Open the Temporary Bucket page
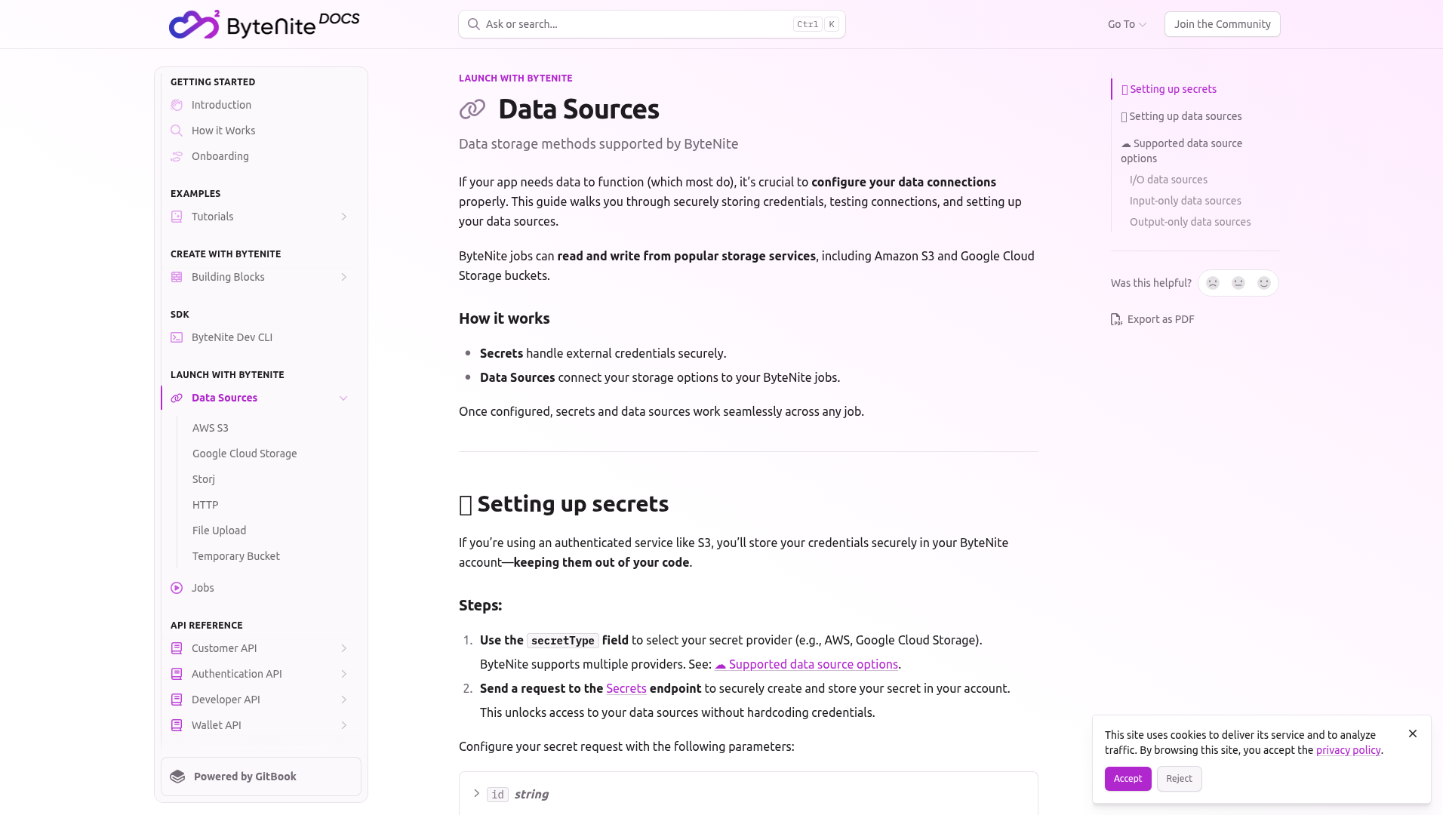The image size is (1449, 815). point(236,556)
